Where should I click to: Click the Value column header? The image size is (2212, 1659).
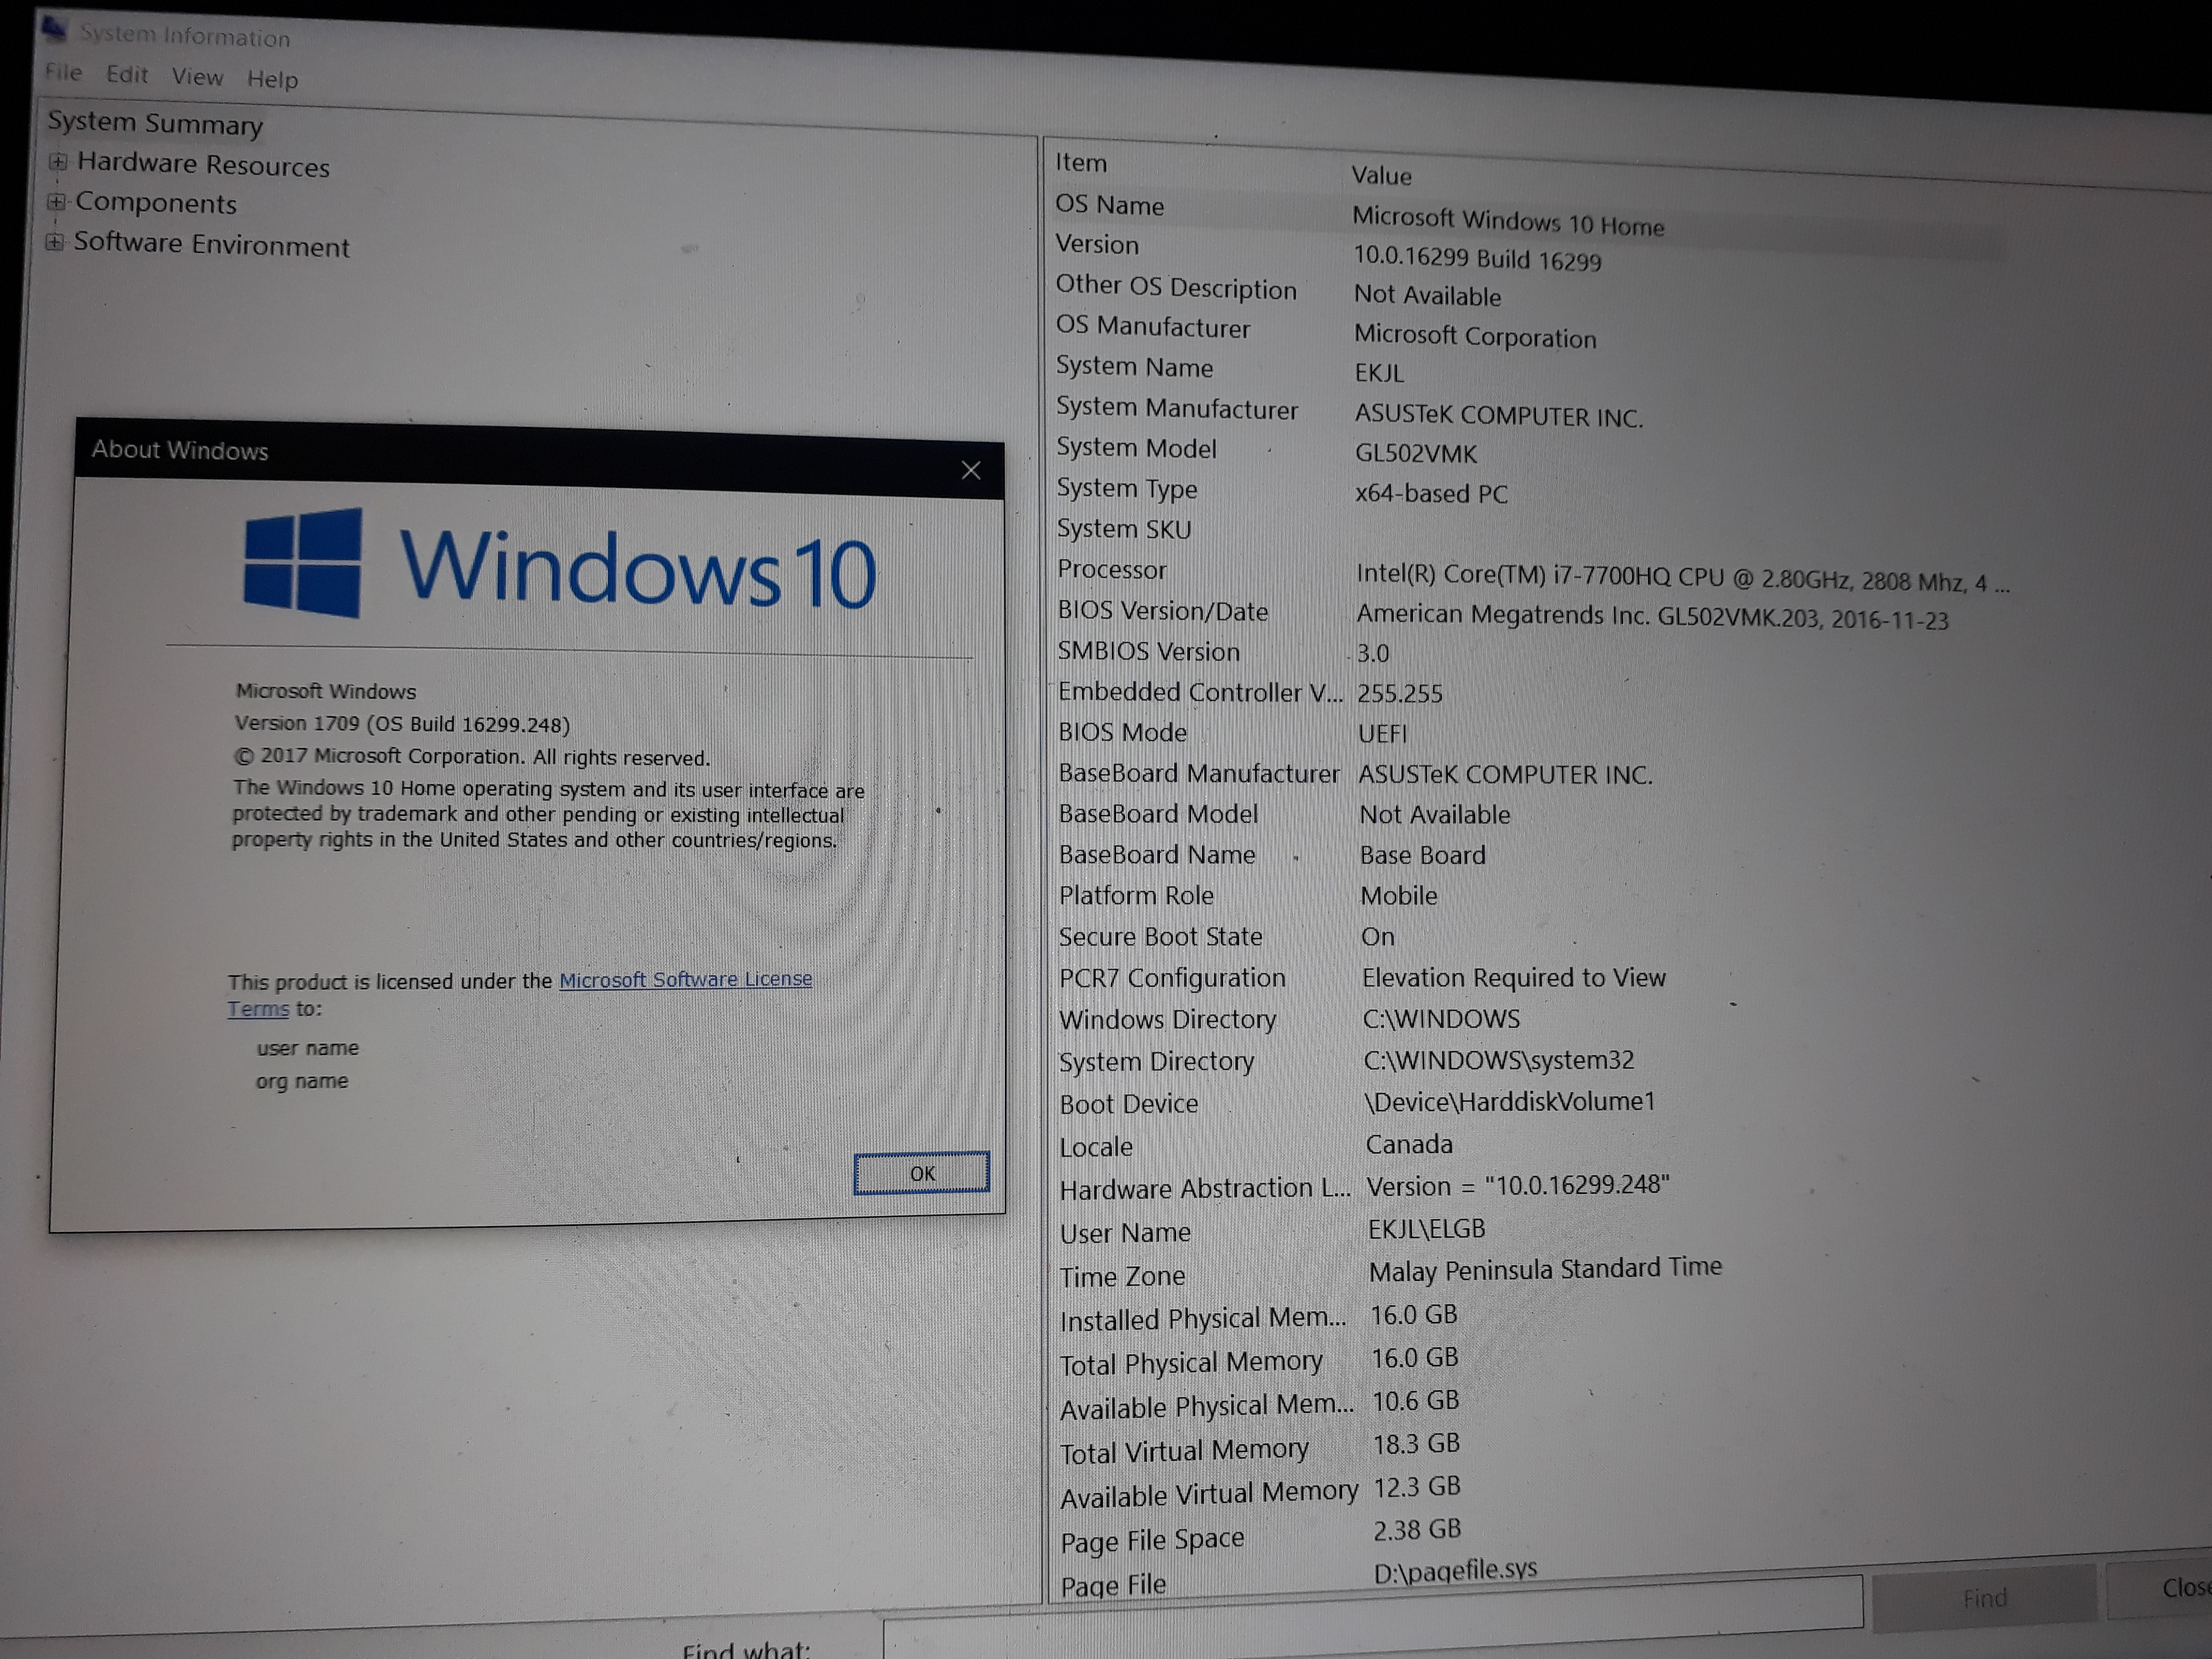click(1381, 176)
